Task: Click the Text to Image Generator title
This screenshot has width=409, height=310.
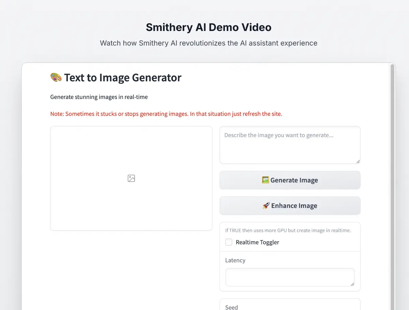Action: tap(123, 78)
